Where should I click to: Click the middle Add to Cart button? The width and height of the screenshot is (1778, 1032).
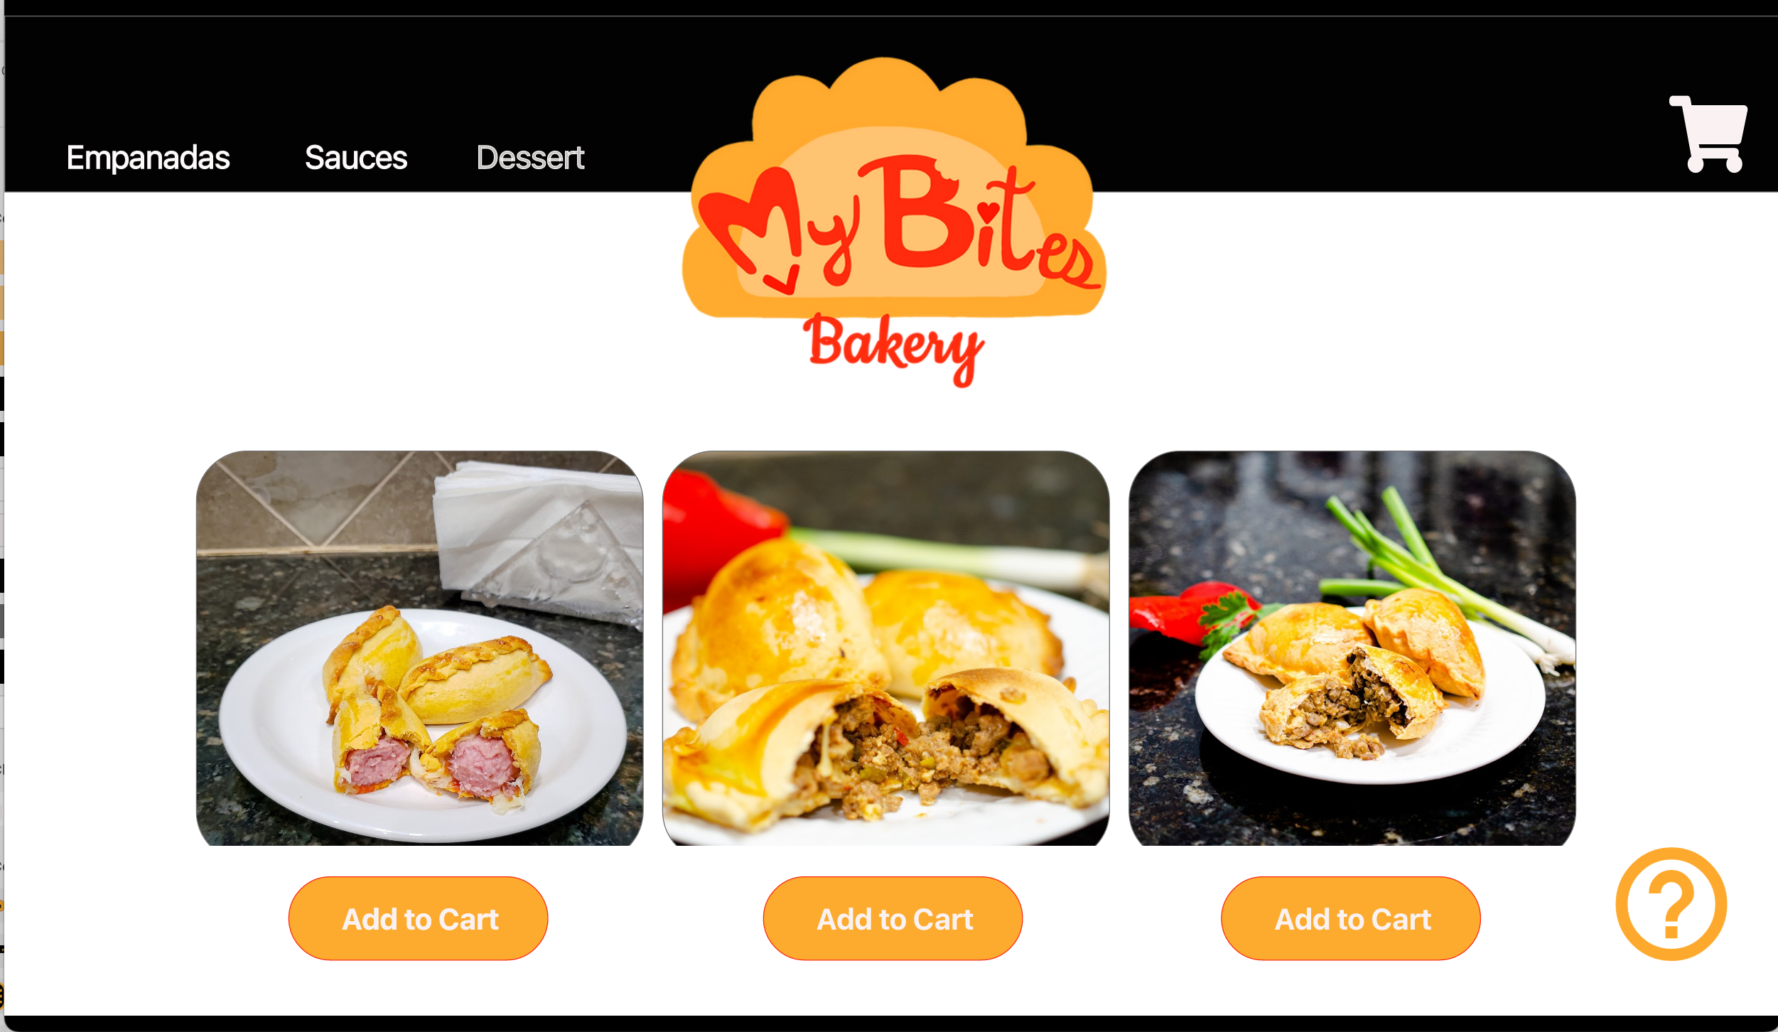(x=893, y=918)
